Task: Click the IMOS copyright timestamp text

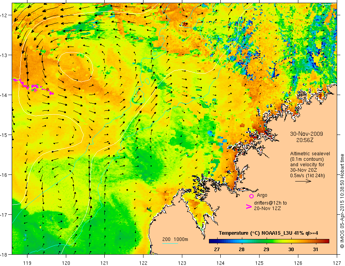Action: (x=342, y=201)
